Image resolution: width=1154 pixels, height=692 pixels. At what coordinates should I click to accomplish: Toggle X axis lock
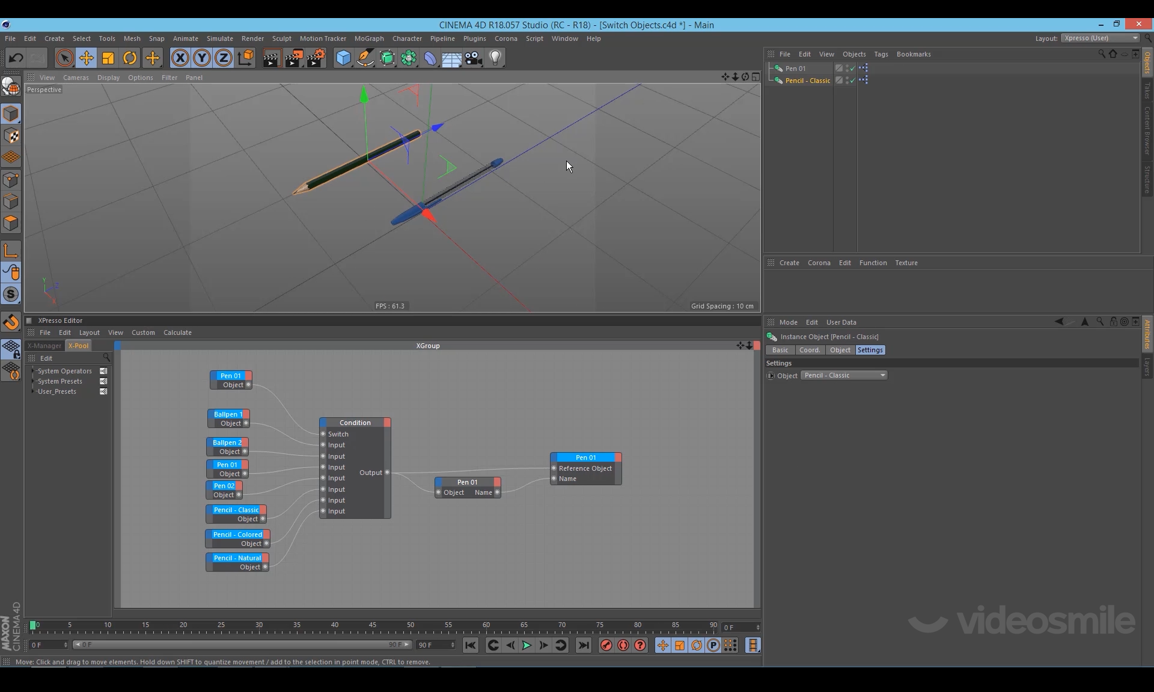tap(180, 58)
